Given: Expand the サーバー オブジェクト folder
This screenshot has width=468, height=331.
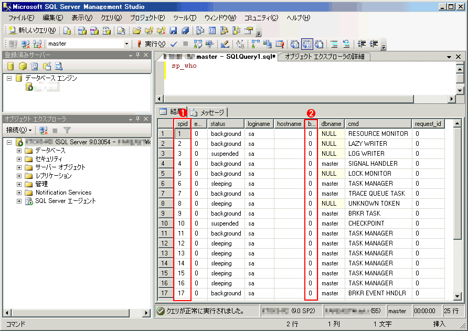Looking at the screenshot, I should coord(19,167).
